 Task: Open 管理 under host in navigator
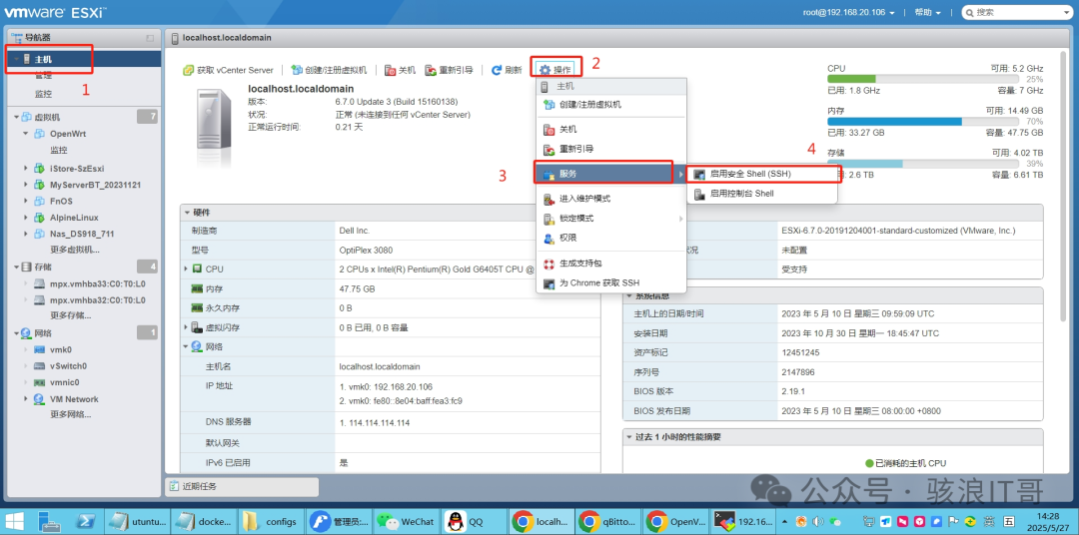coord(43,76)
